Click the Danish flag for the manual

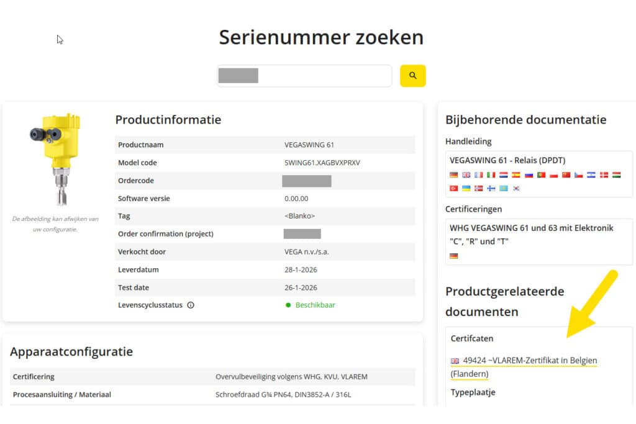pyautogui.click(x=603, y=175)
